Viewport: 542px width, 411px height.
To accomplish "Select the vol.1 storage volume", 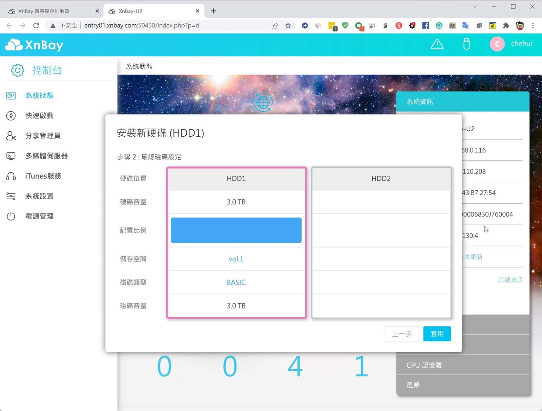I will point(236,259).
